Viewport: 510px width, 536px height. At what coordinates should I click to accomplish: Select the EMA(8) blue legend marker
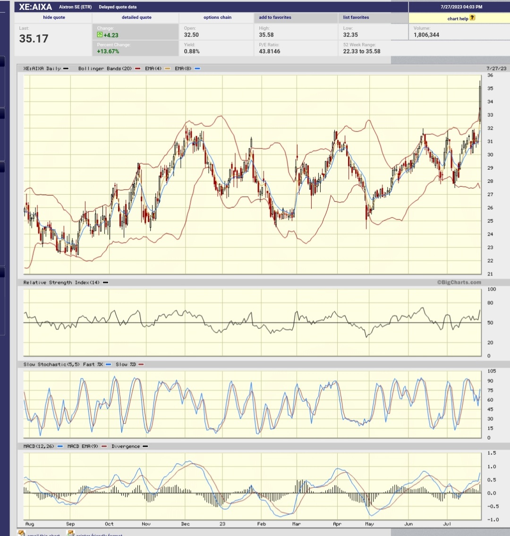pyautogui.click(x=197, y=68)
